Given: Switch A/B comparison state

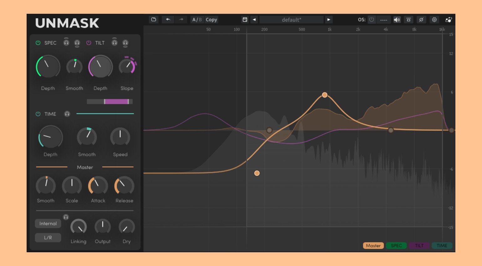Looking at the screenshot, I should [x=197, y=19].
